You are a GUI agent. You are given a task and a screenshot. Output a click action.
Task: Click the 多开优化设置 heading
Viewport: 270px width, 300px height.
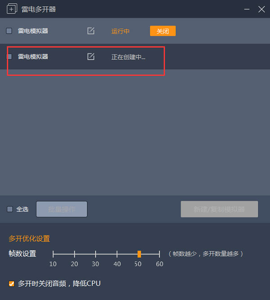pyautogui.click(x=29, y=238)
